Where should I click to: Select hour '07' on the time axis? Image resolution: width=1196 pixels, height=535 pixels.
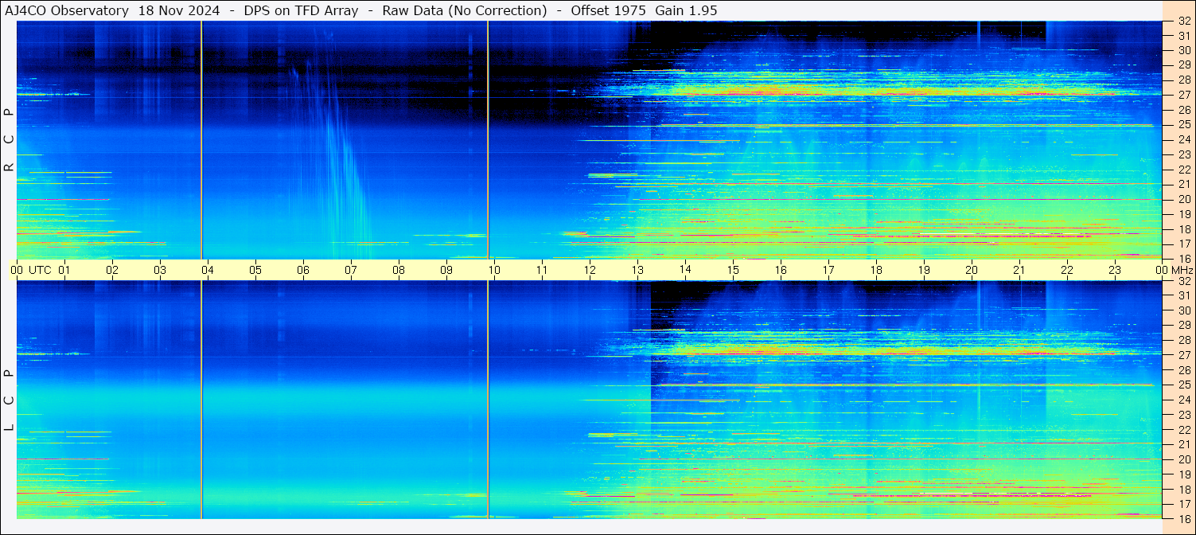click(351, 270)
